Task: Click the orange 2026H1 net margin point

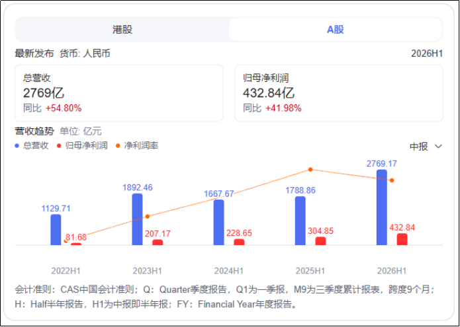Action: (392, 180)
